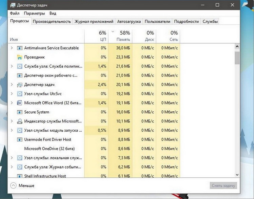Select the Shell Infrastructure Host row
Viewport: 254px width, 199px height.
(94, 176)
